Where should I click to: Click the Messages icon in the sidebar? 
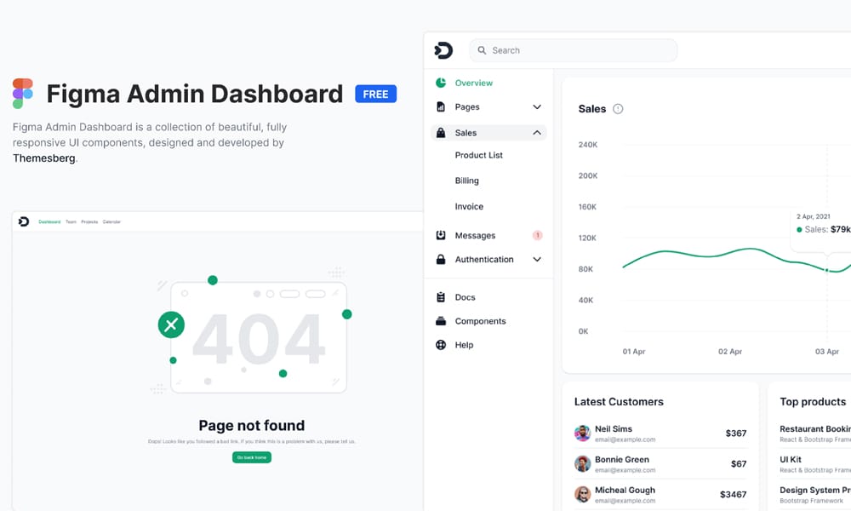[x=439, y=235]
